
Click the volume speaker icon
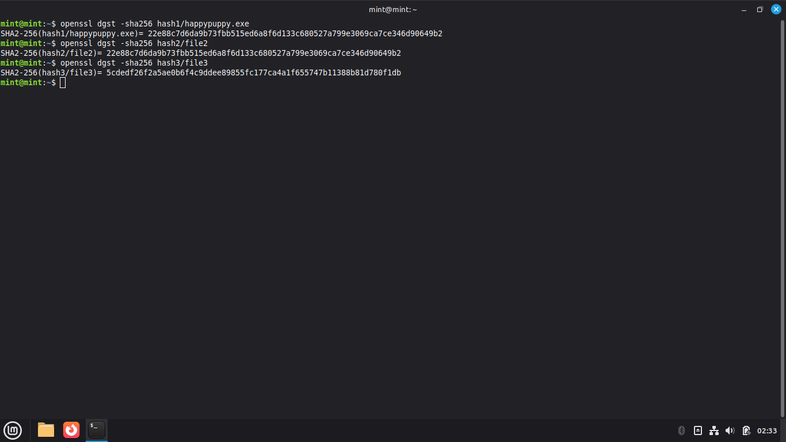(730, 430)
